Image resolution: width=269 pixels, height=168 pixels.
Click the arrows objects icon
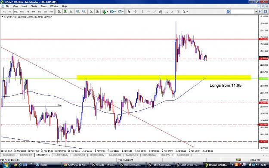point(184,12)
